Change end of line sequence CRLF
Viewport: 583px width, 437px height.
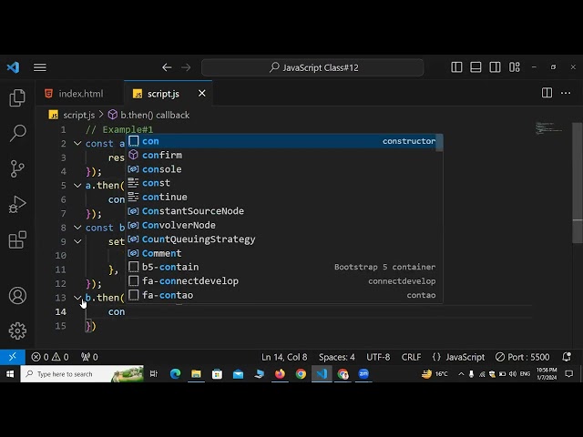pos(411,357)
